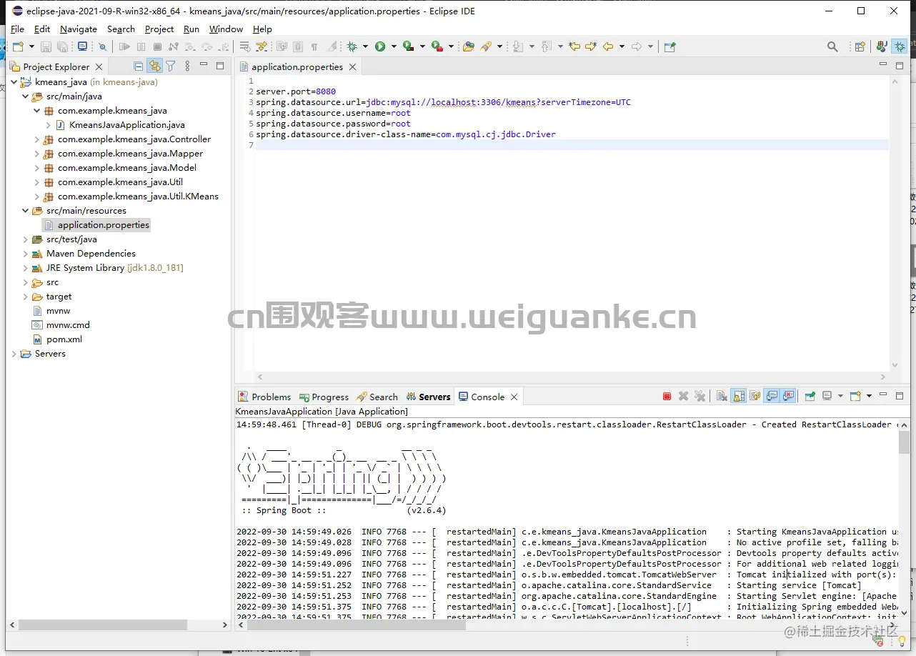
Task: Open the Window menu
Action: coord(226,29)
